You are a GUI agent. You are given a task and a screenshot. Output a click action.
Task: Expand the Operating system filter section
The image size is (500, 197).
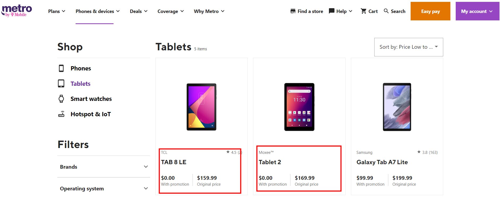146,188
